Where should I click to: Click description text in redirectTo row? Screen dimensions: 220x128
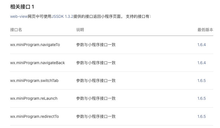96,116
